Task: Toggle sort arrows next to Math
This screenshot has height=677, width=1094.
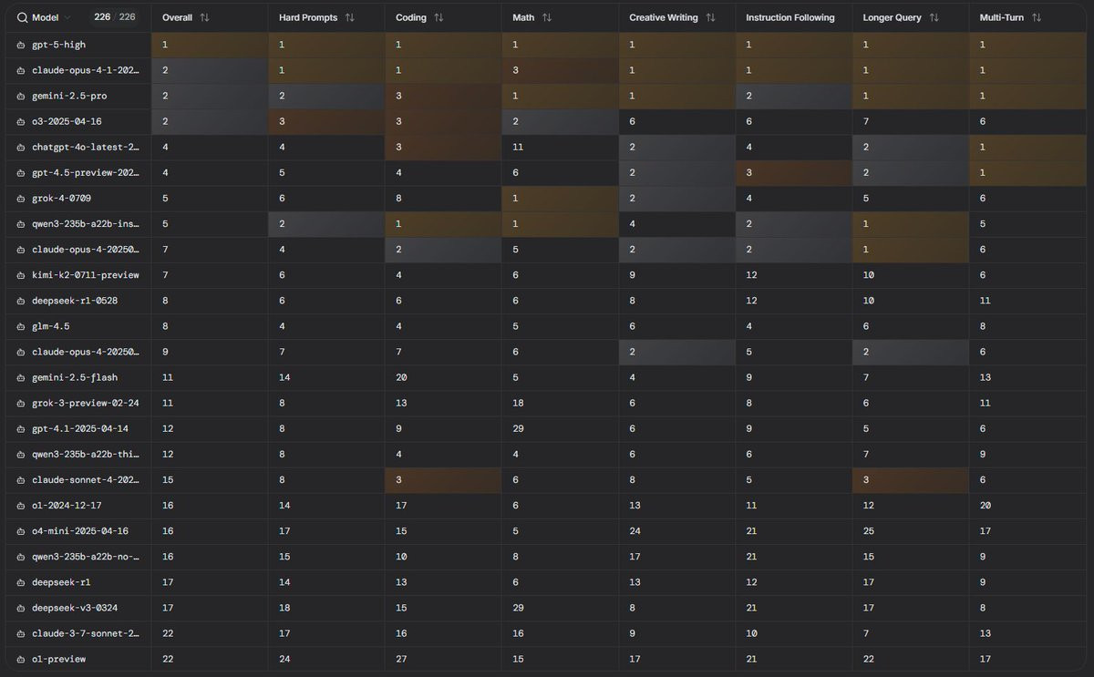Action: [x=547, y=17]
